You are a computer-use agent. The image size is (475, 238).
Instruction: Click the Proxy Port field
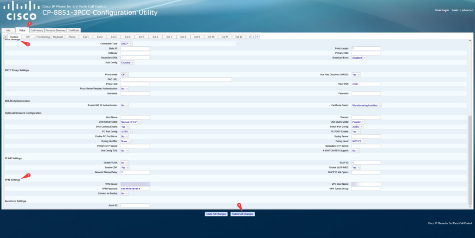(366, 84)
